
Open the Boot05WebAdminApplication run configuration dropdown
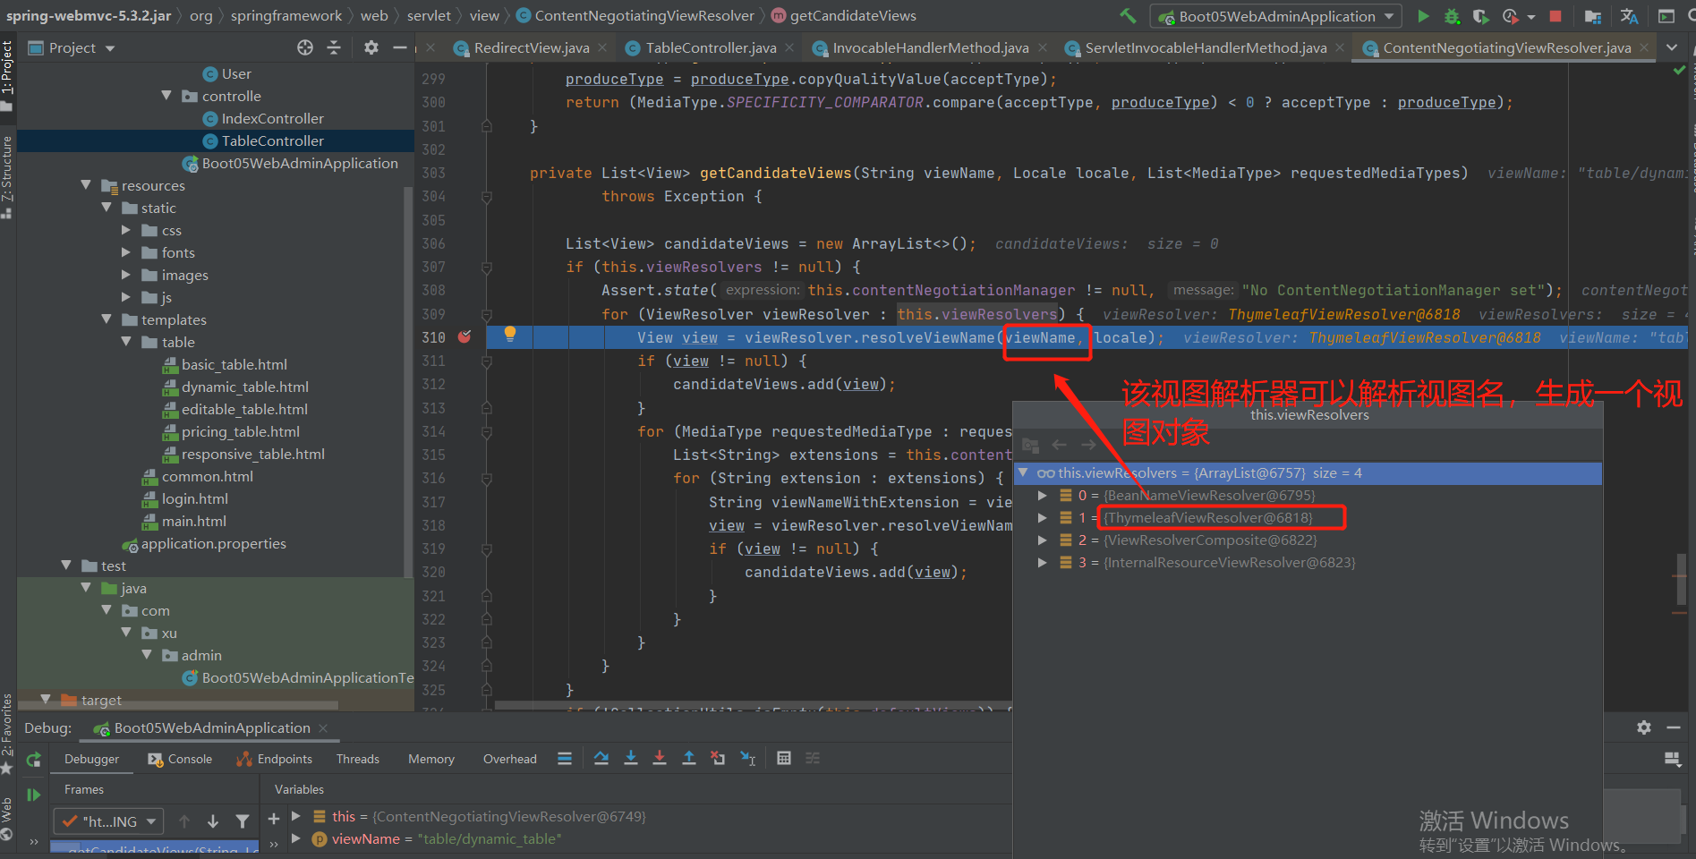tap(1276, 16)
